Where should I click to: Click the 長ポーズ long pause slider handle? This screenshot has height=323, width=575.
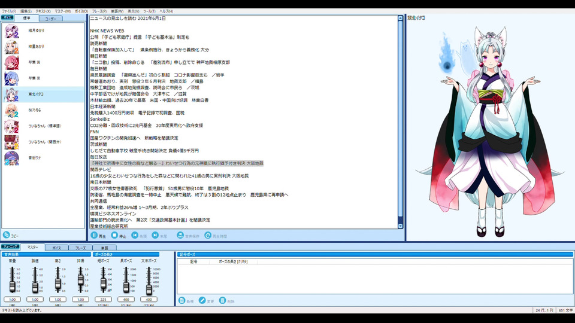pyautogui.click(x=126, y=287)
